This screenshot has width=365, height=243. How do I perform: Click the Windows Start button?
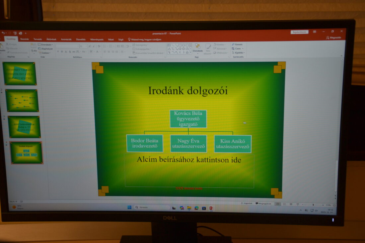[129, 208]
